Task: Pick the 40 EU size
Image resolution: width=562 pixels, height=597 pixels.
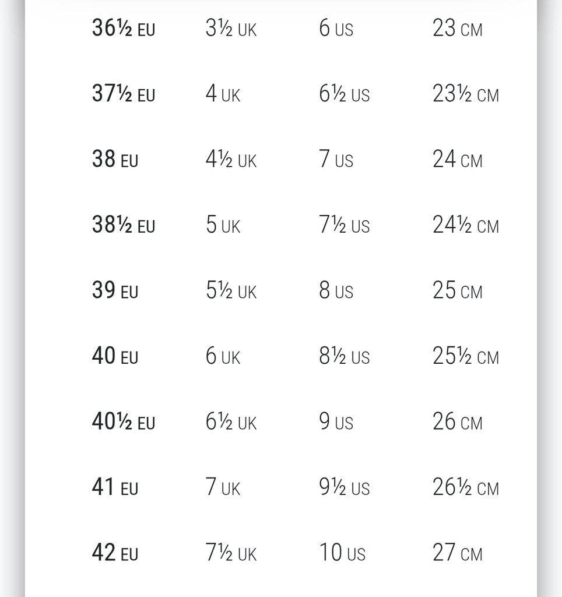Action: tap(115, 357)
